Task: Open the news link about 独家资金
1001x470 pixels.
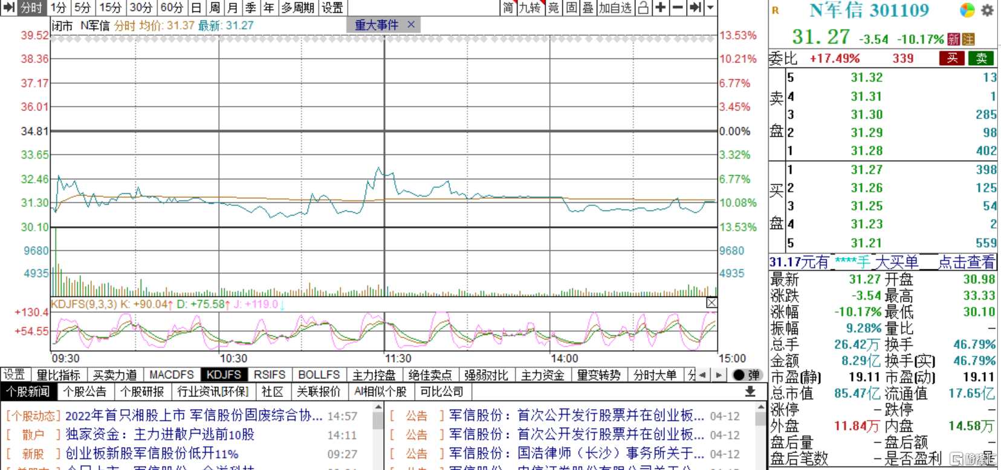Action: (160, 434)
